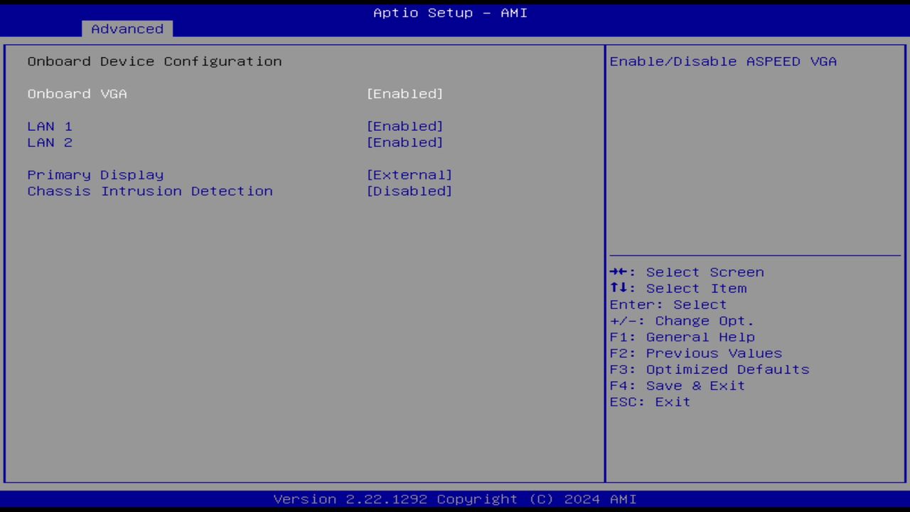
Task: Click the Version 2.22.1292 copyright footer
Action: point(455,499)
